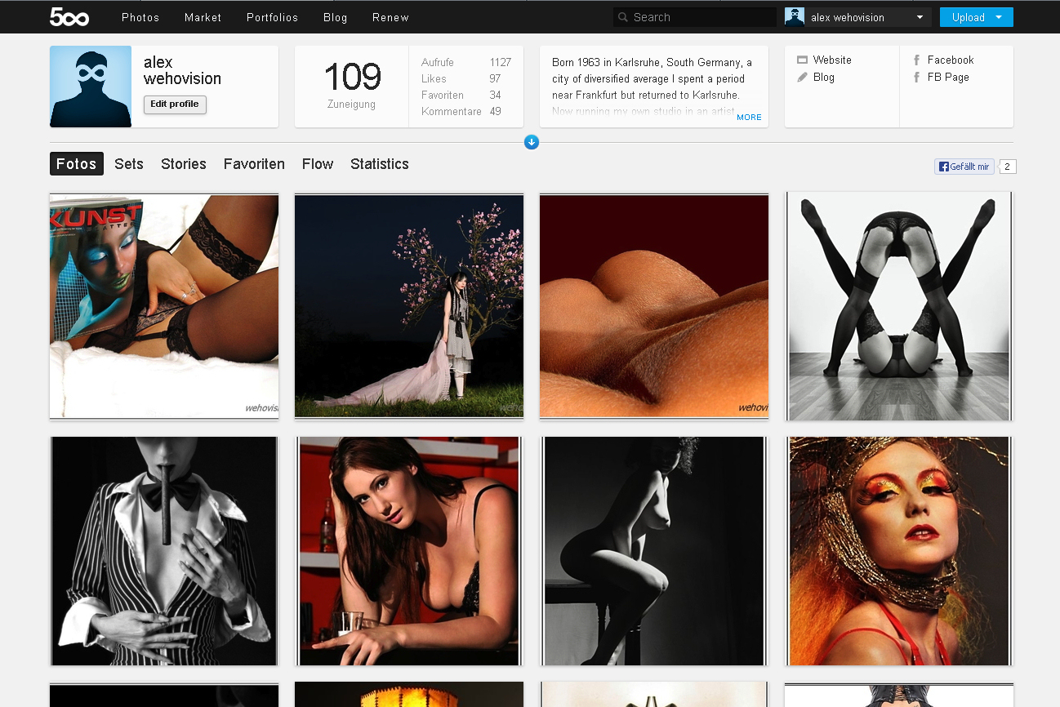The height and width of the screenshot is (707, 1060).
Task: Click the Website window icon
Action: (x=802, y=60)
